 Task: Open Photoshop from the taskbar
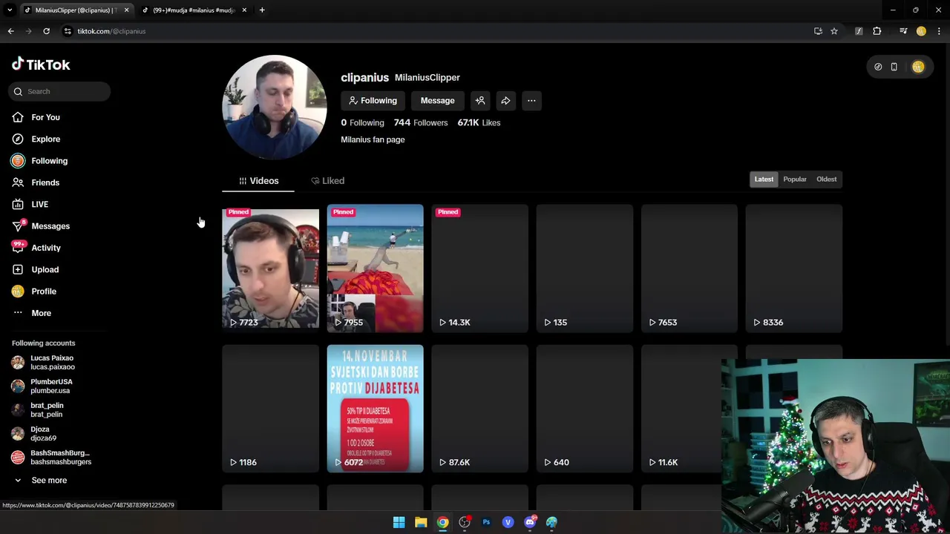tap(486, 522)
